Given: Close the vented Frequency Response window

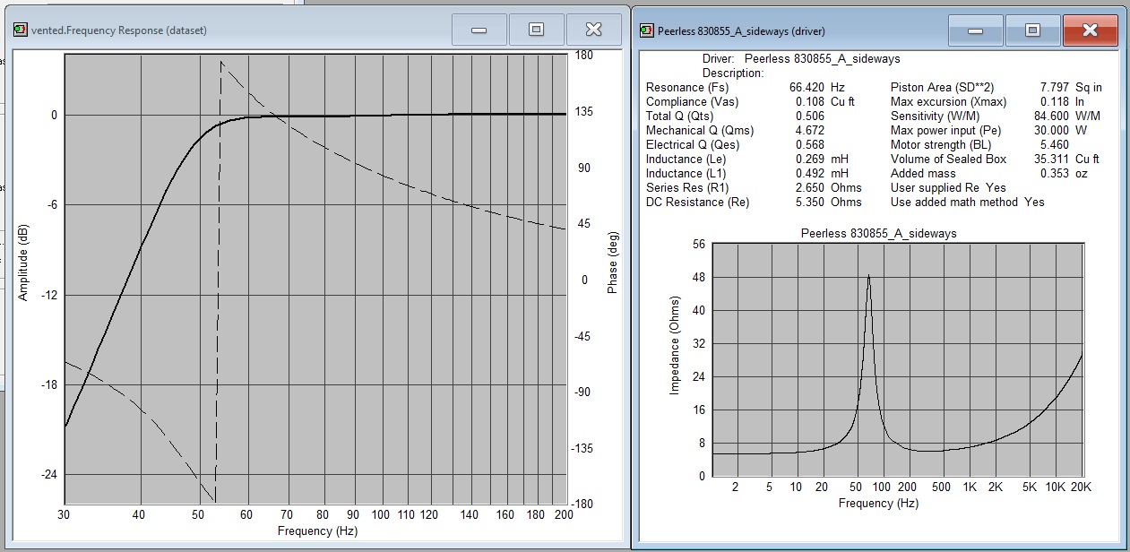Looking at the screenshot, I should tap(593, 30).
